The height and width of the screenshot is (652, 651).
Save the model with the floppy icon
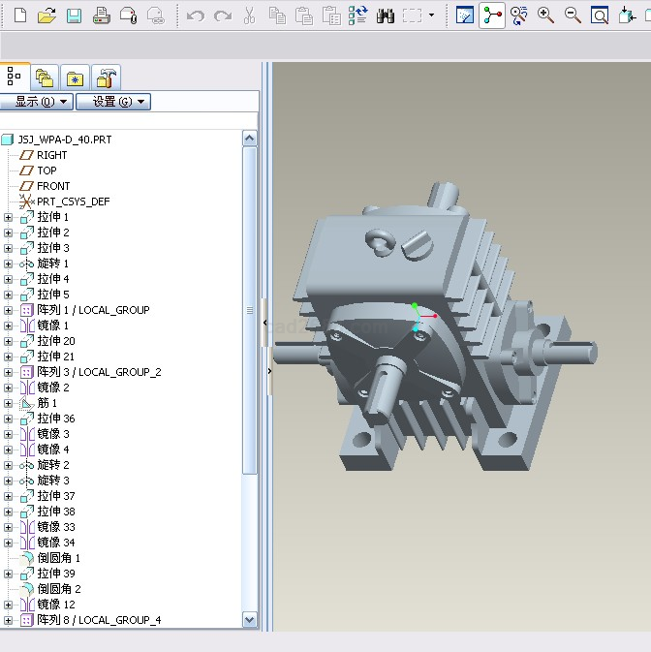(x=74, y=16)
